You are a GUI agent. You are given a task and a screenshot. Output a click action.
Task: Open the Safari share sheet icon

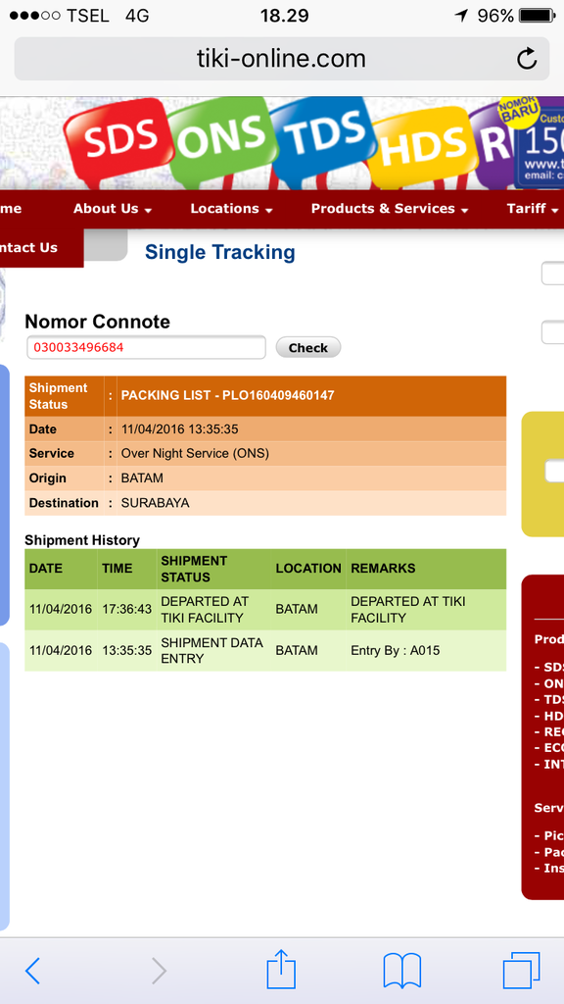tap(281, 969)
